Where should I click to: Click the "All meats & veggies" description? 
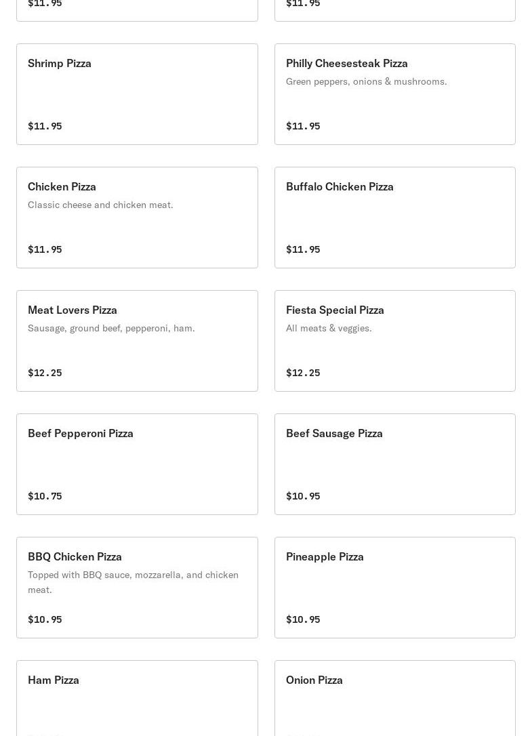329,328
